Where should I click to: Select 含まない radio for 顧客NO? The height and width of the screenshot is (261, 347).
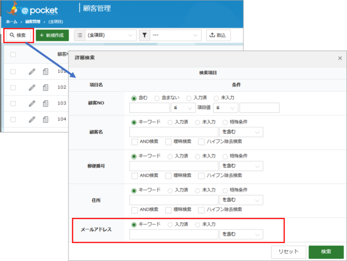[157, 98]
